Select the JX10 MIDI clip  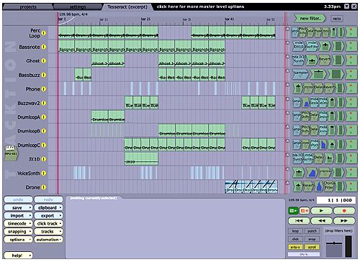point(141,159)
